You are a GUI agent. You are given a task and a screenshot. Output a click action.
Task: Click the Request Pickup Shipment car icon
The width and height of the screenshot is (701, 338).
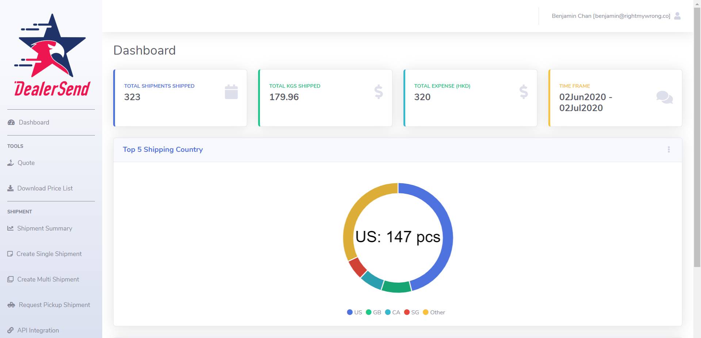(11, 305)
